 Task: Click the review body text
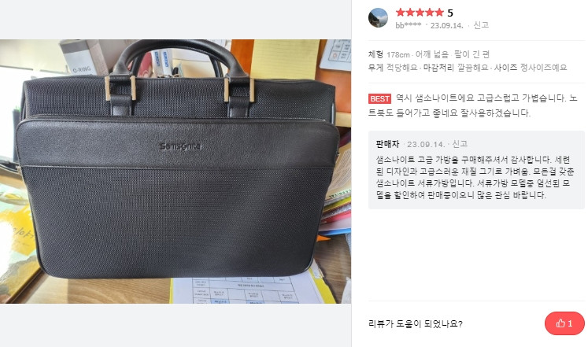click(473, 105)
